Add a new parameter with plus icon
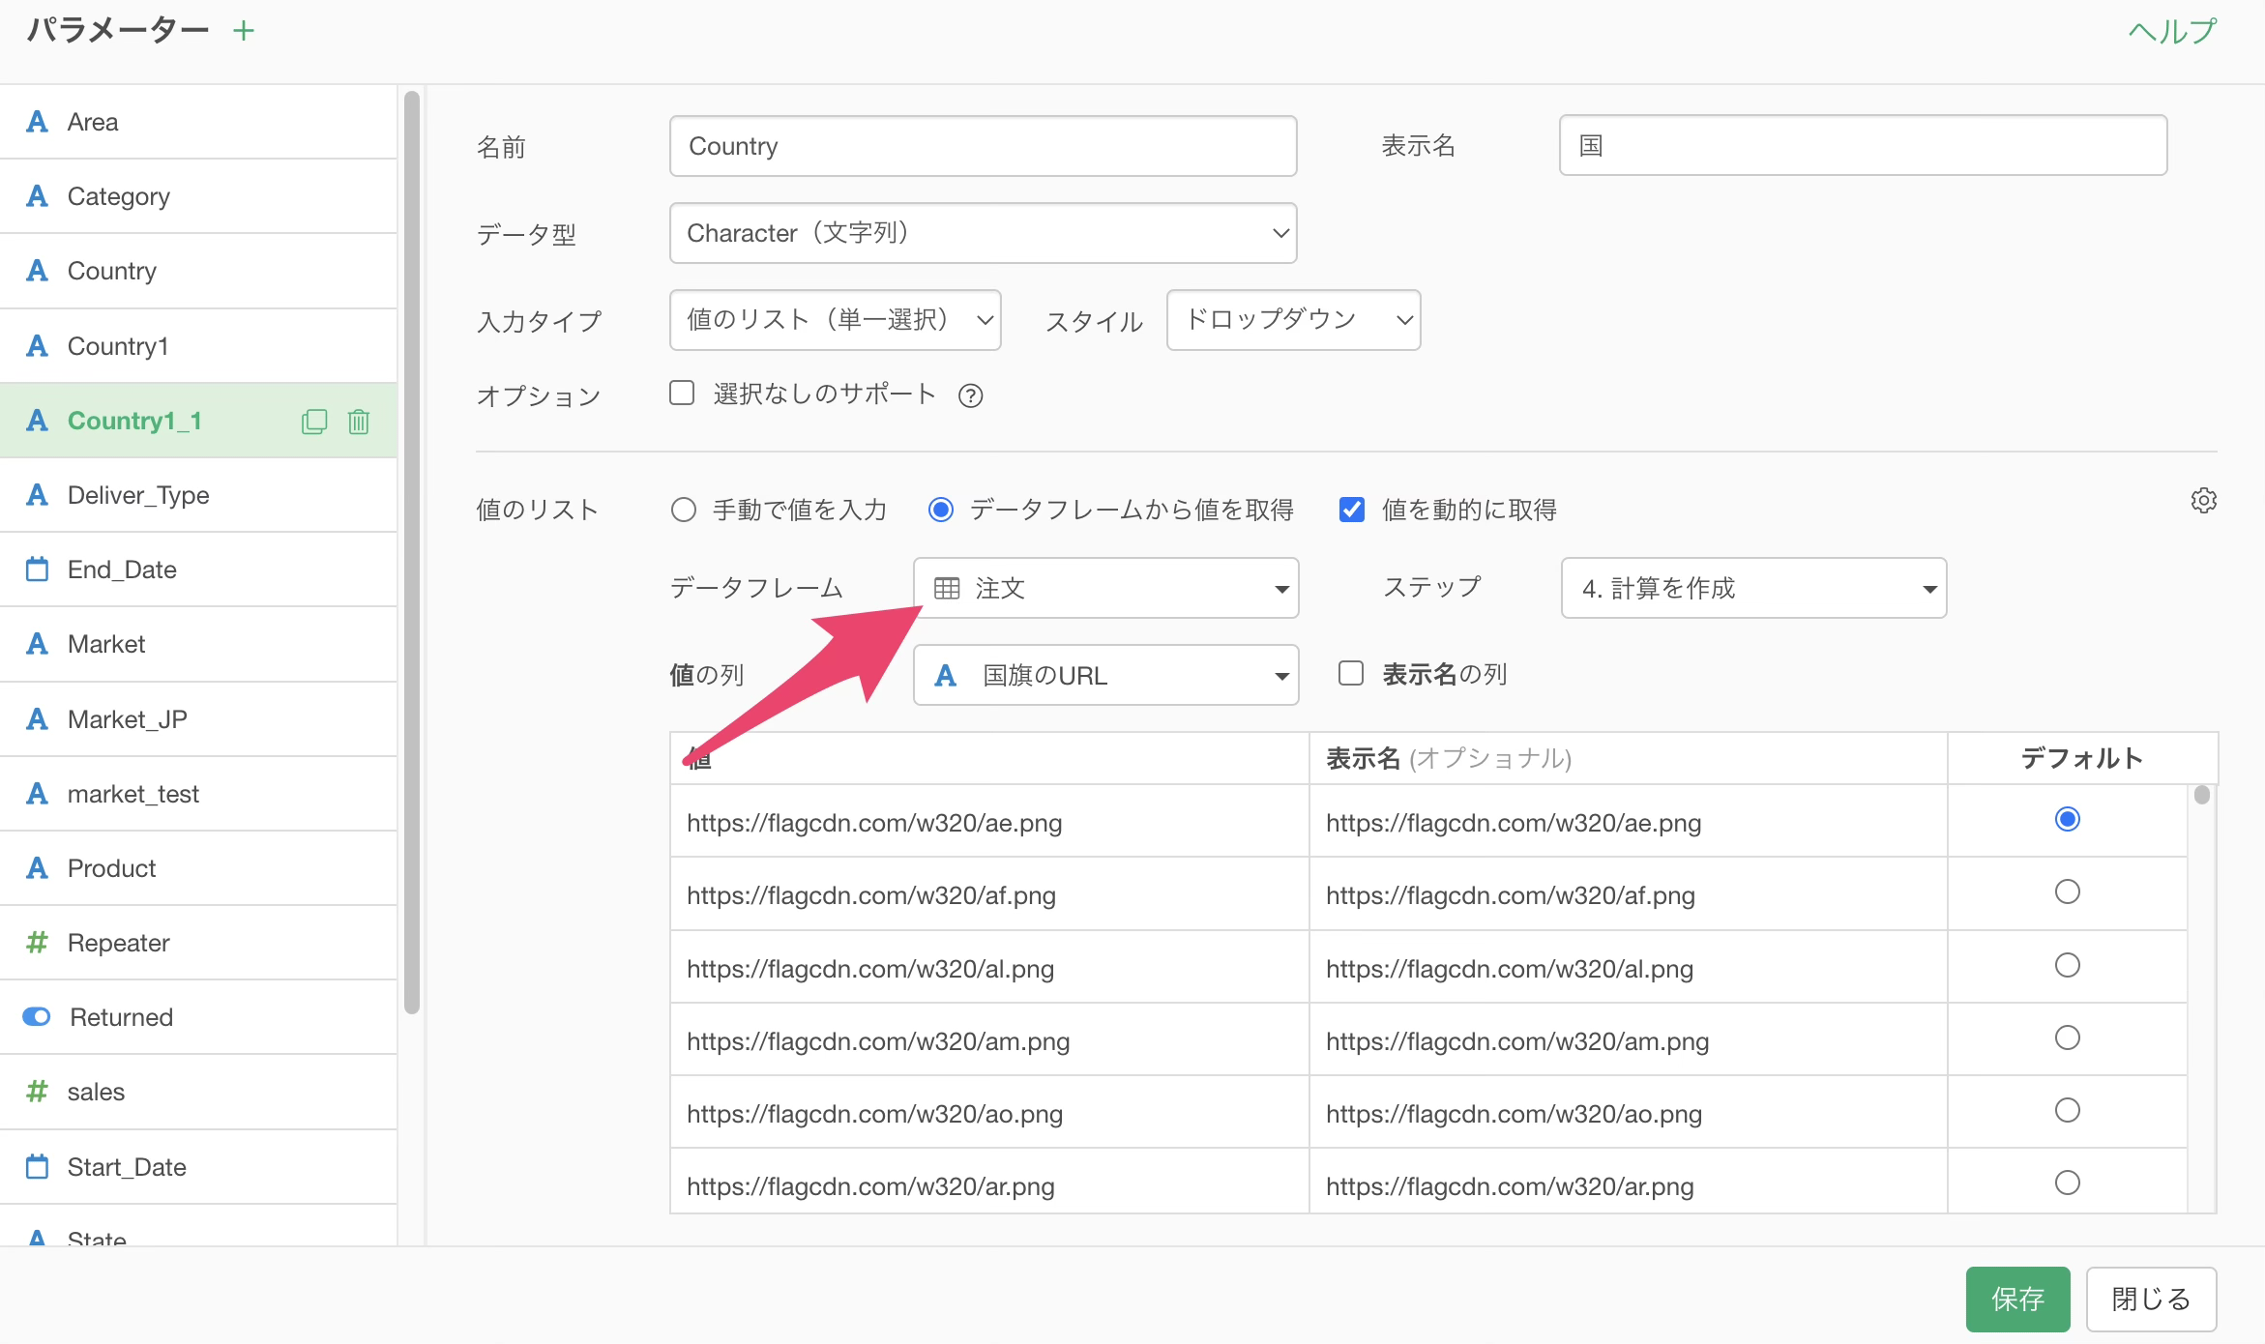Image resolution: width=2265 pixels, height=1344 pixels. (244, 31)
